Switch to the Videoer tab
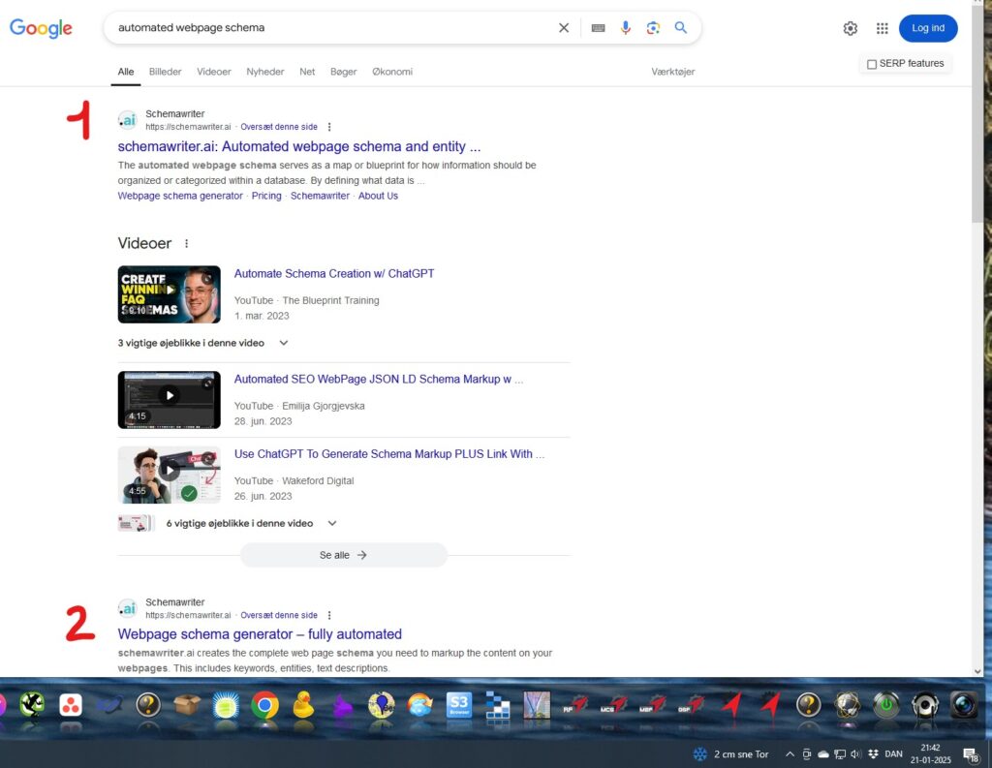The width and height of the screenshot is (992, 768). (x=214, y=72)
